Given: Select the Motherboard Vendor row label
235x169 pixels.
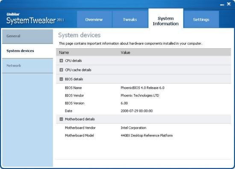Looking at the screenshot, I should click(x=80, y=128).
